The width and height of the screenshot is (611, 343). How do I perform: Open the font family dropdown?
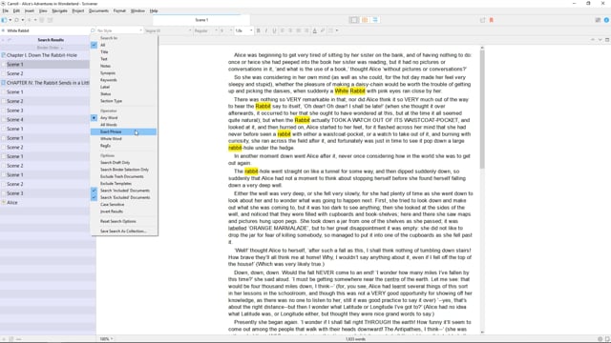(168, 30)
